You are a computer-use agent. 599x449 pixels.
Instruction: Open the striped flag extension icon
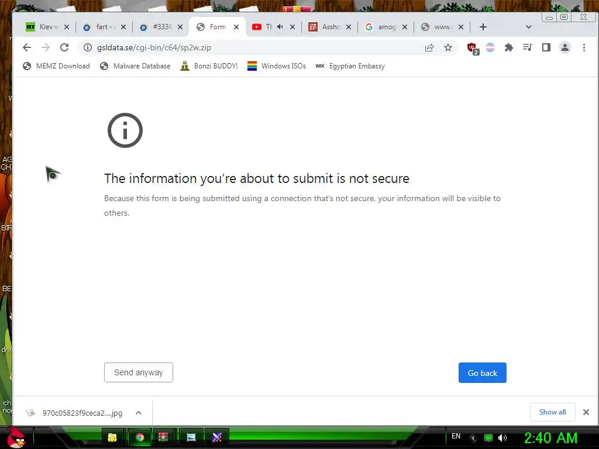pyautogui.click(x=490, y=47)
